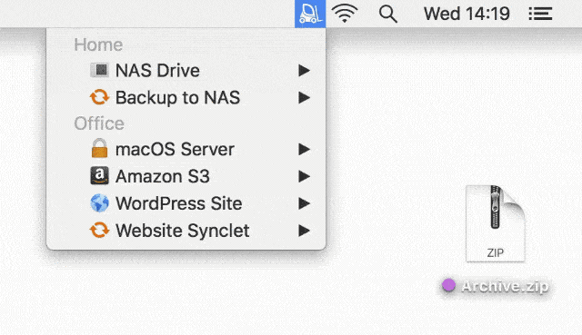Click the Backup to NAS sync icon
Image resolution: width=582 pixels, height=335 pixels.
click(x=99, y=97)
